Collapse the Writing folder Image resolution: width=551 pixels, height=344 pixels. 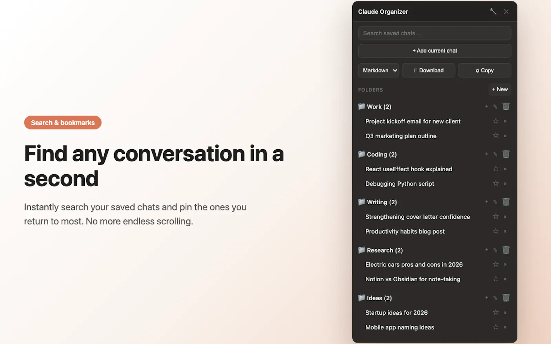(377, 202)
